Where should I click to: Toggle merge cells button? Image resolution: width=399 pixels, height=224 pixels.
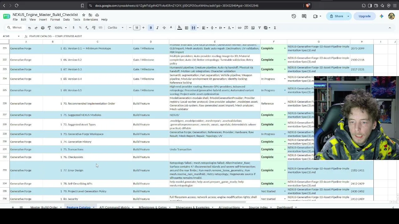(x=193, y=28)
